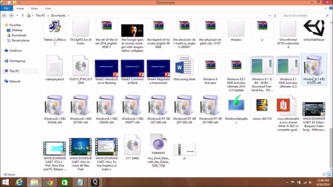The image size is (333, 187).
Task: Select the-physician-der-medicus archive
Action: 184,34
